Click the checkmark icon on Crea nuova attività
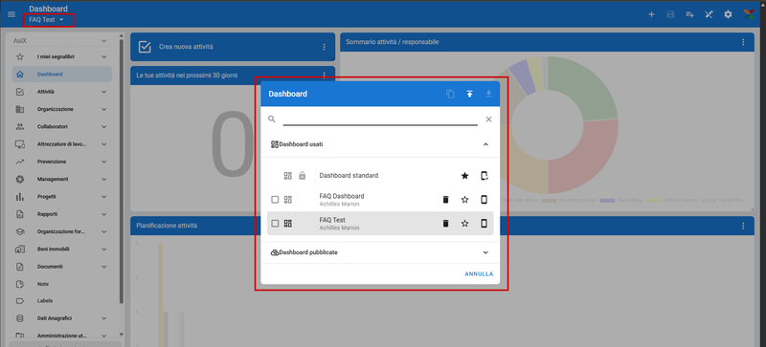 tap(145, 47)
